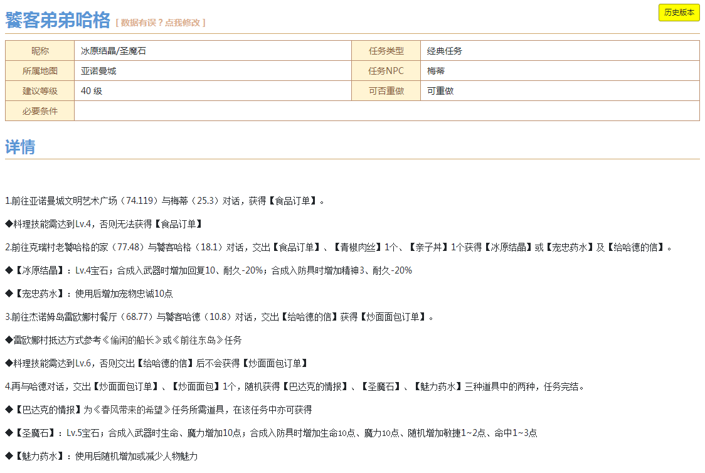705x473 pixels.
Task: Click the 详情 section heading
Action: (20, 147)
